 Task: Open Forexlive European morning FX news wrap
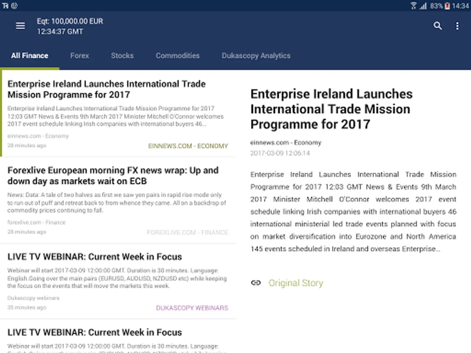coord(118,200)
